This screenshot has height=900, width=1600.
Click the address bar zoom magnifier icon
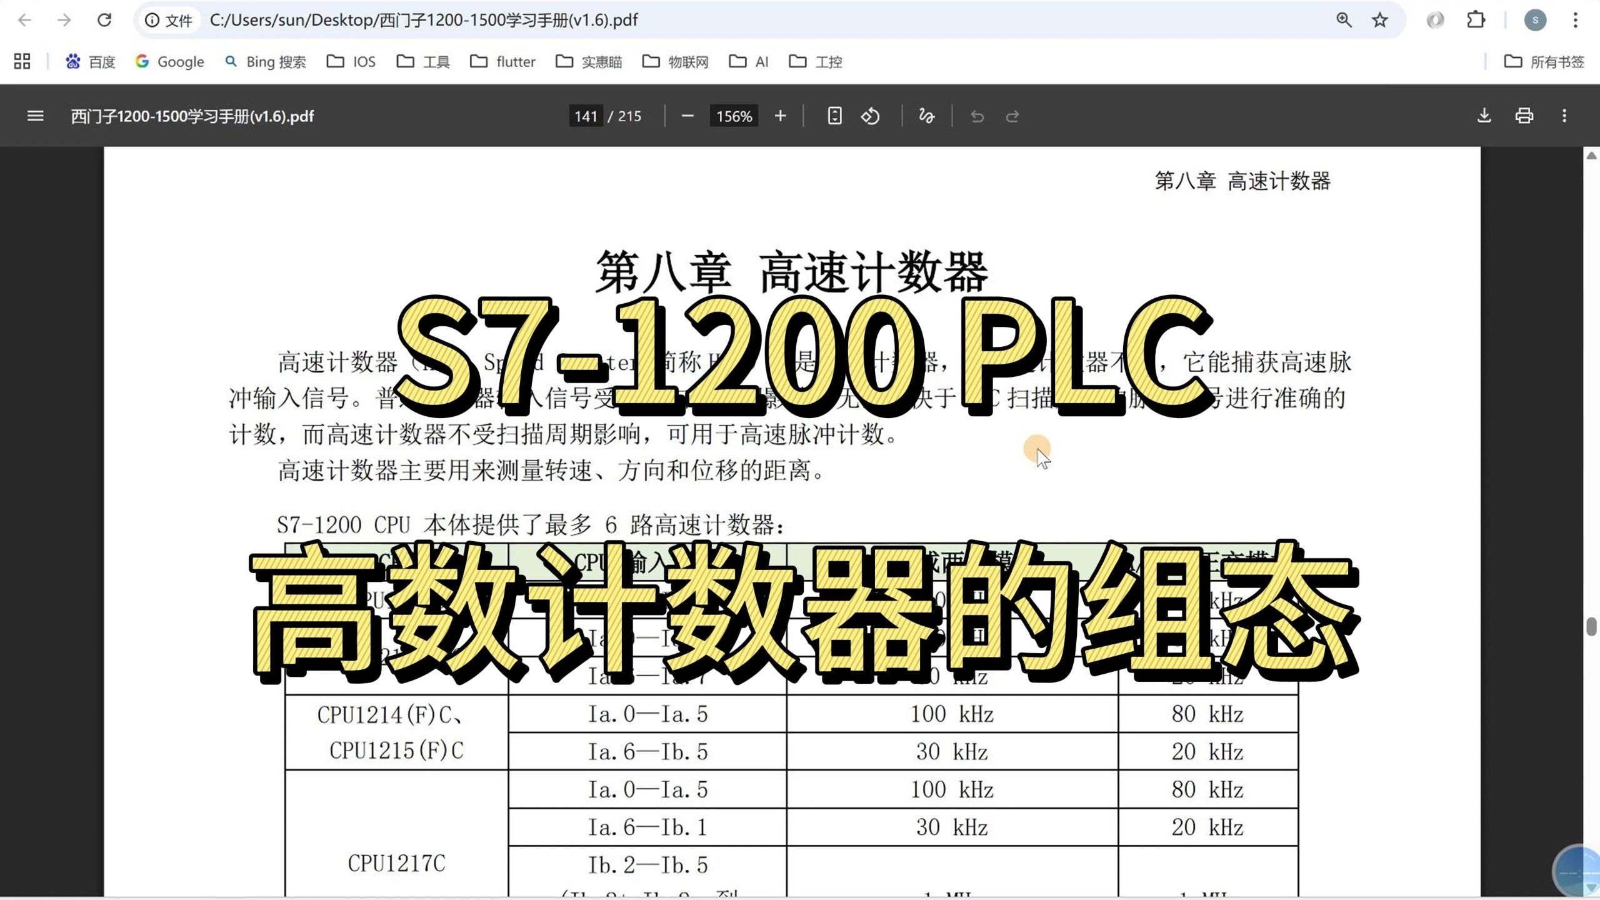pyautogui.click(x=1344, y=20)
